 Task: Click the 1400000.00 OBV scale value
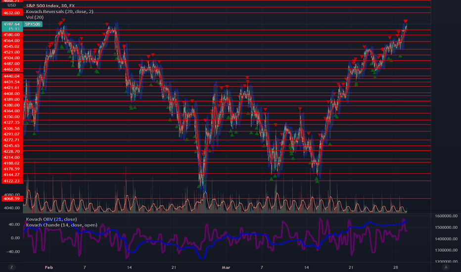(x=446, y=239)
